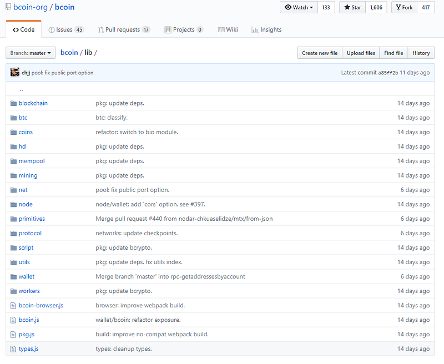Open the Watch dropdown
This screenshot has width=444, height=364.
click(x=299, y=8)
